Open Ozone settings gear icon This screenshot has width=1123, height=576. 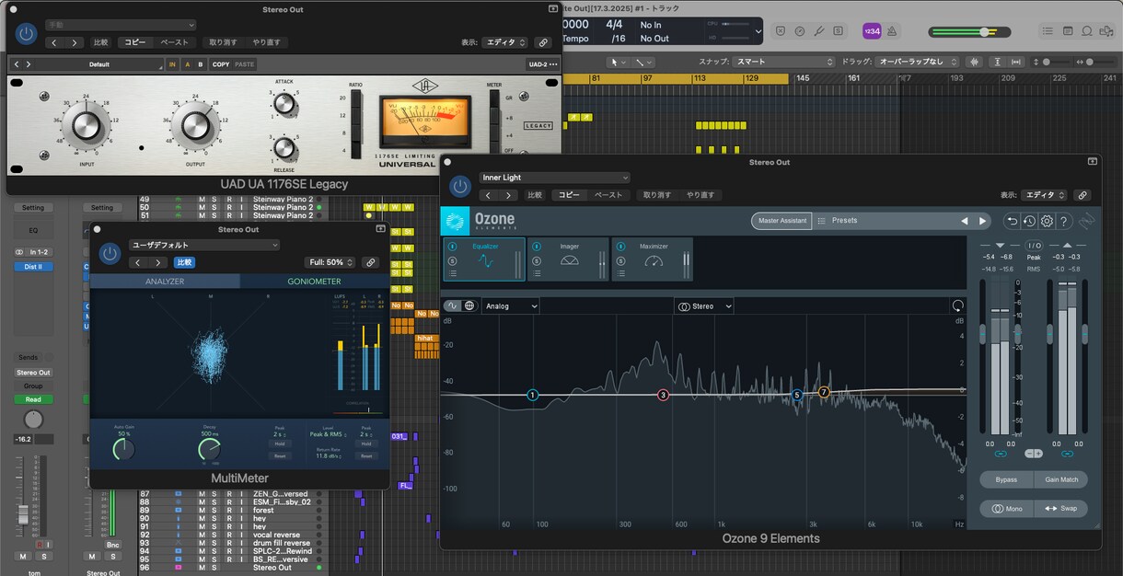click(1047, 221)
